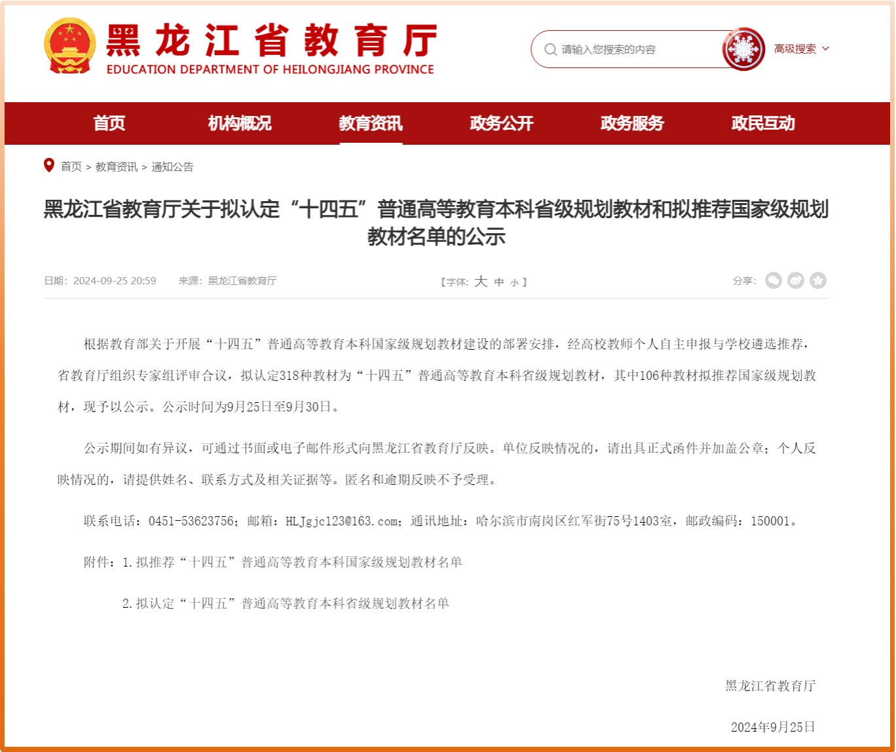Go to 教育资讯 via breadcrumb
This screenshot has height=752, width=896.
117,166
